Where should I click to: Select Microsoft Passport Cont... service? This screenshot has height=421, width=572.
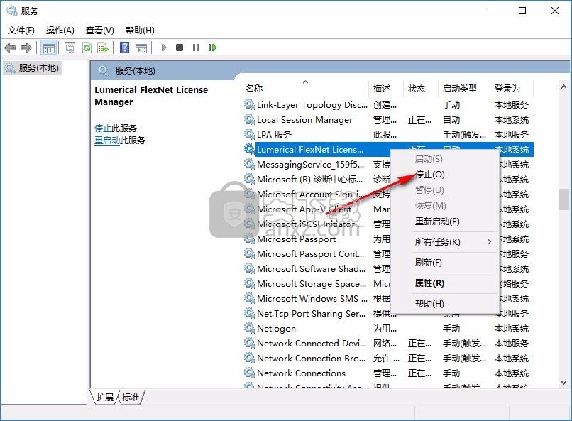(310, 253)
